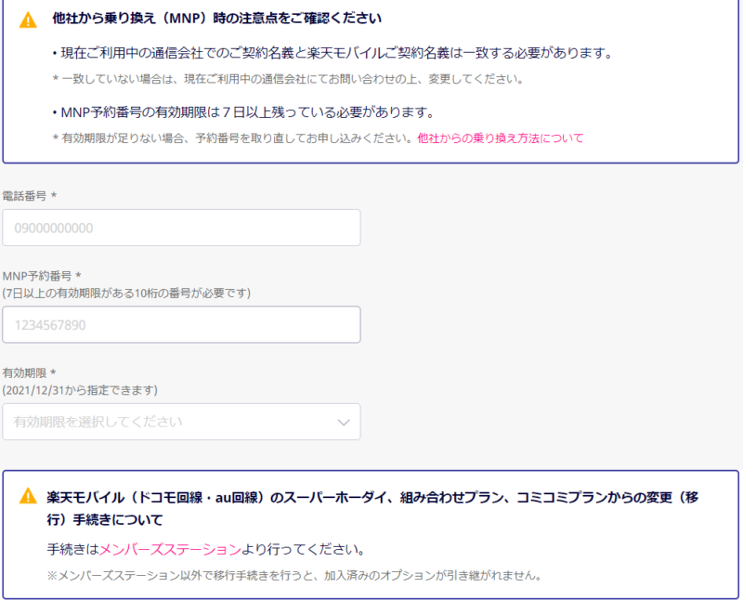Click the 7日以上の有効期限がある10桁 hint text
Image resolution: width=743 pixels, height=601 pixels.
click(x=126, y=293)
